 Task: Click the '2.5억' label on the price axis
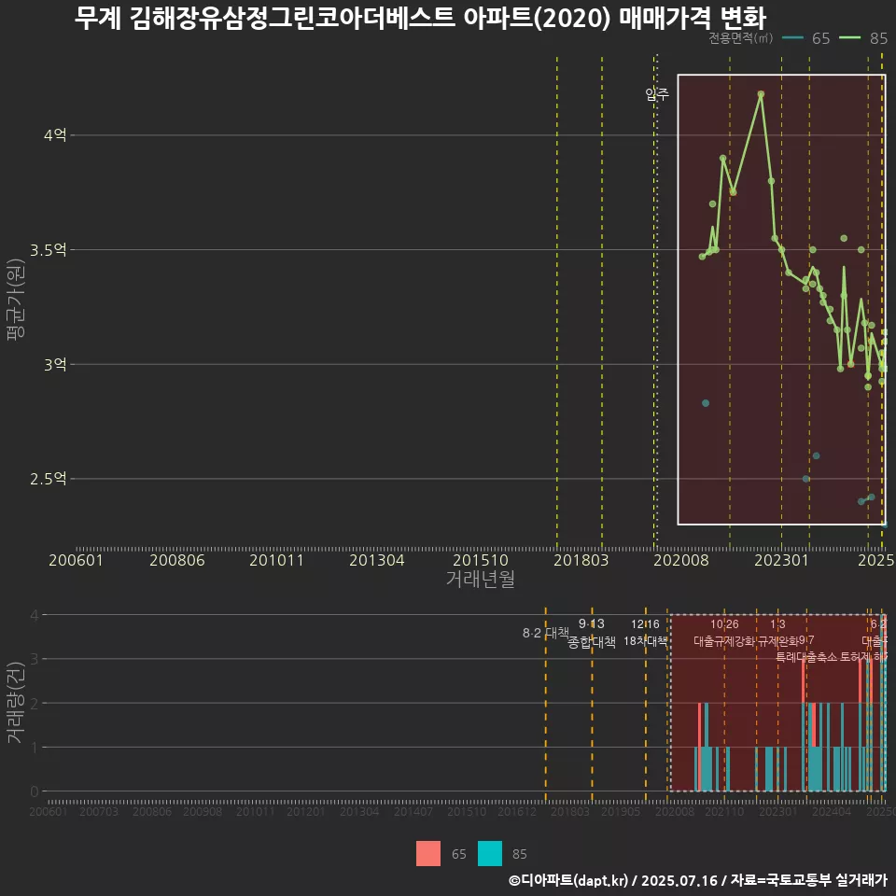tap(48, 479)
